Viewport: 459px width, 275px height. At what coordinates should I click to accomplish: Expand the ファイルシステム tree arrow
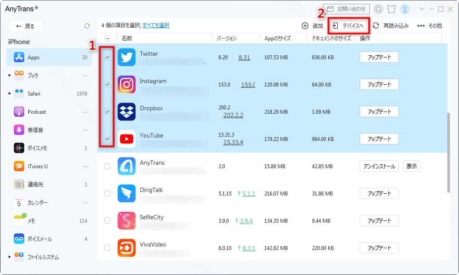point(10,257)
